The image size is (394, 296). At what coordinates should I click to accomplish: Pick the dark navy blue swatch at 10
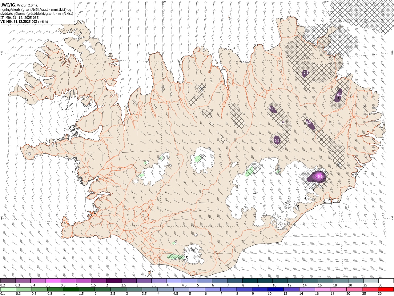pyautogui.click(x=275, y=289)
